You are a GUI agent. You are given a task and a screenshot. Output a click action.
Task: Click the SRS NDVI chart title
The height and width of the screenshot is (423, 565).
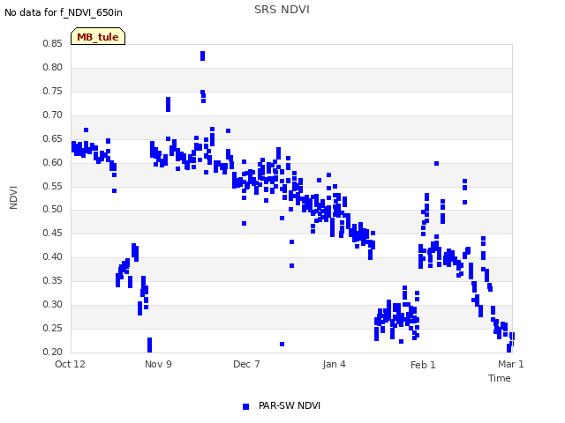pos(282,10)
